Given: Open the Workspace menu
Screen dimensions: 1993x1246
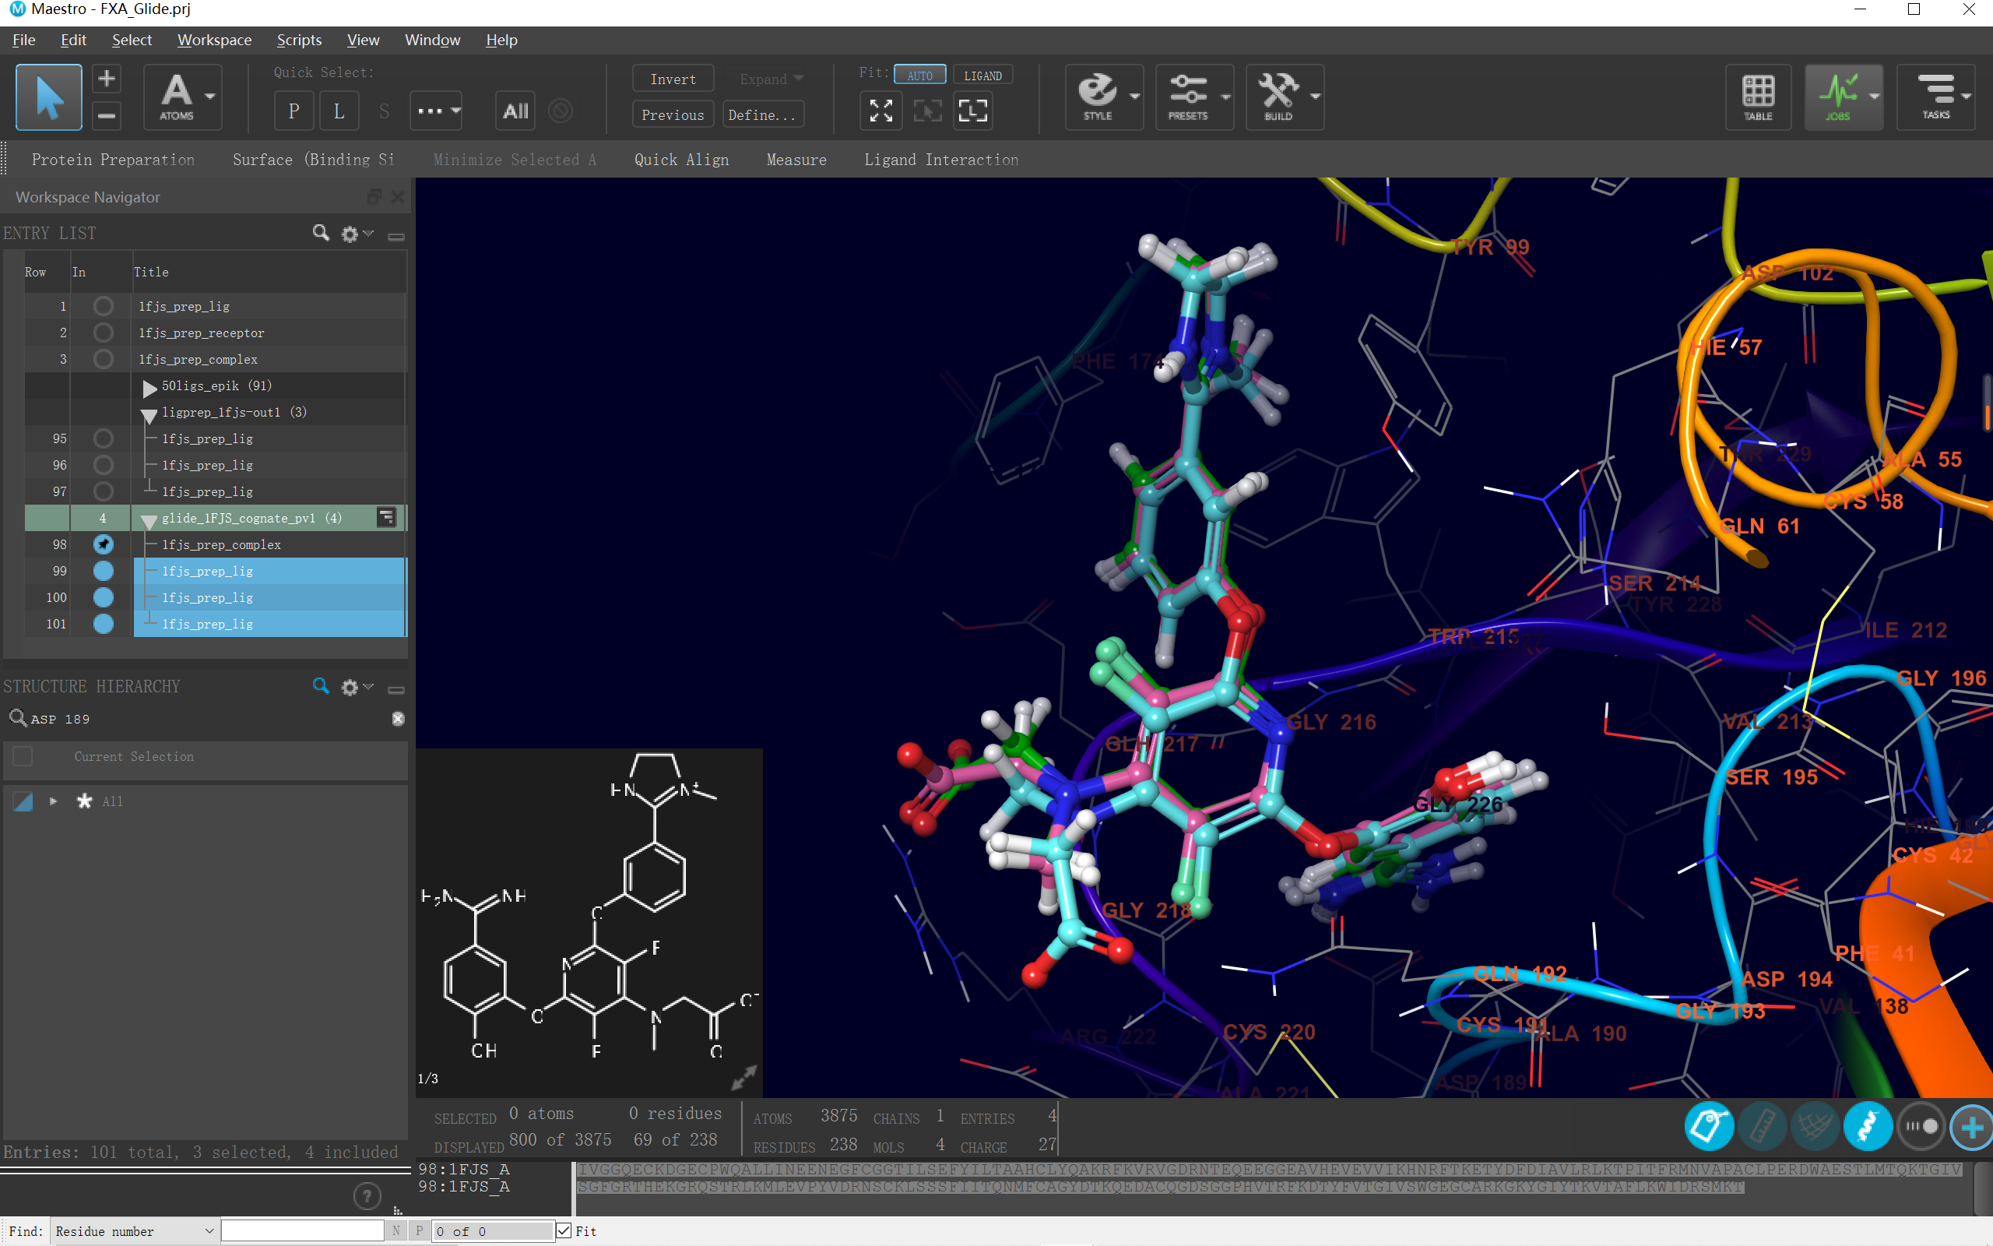Looking at the screenshot, I should 214,40.
